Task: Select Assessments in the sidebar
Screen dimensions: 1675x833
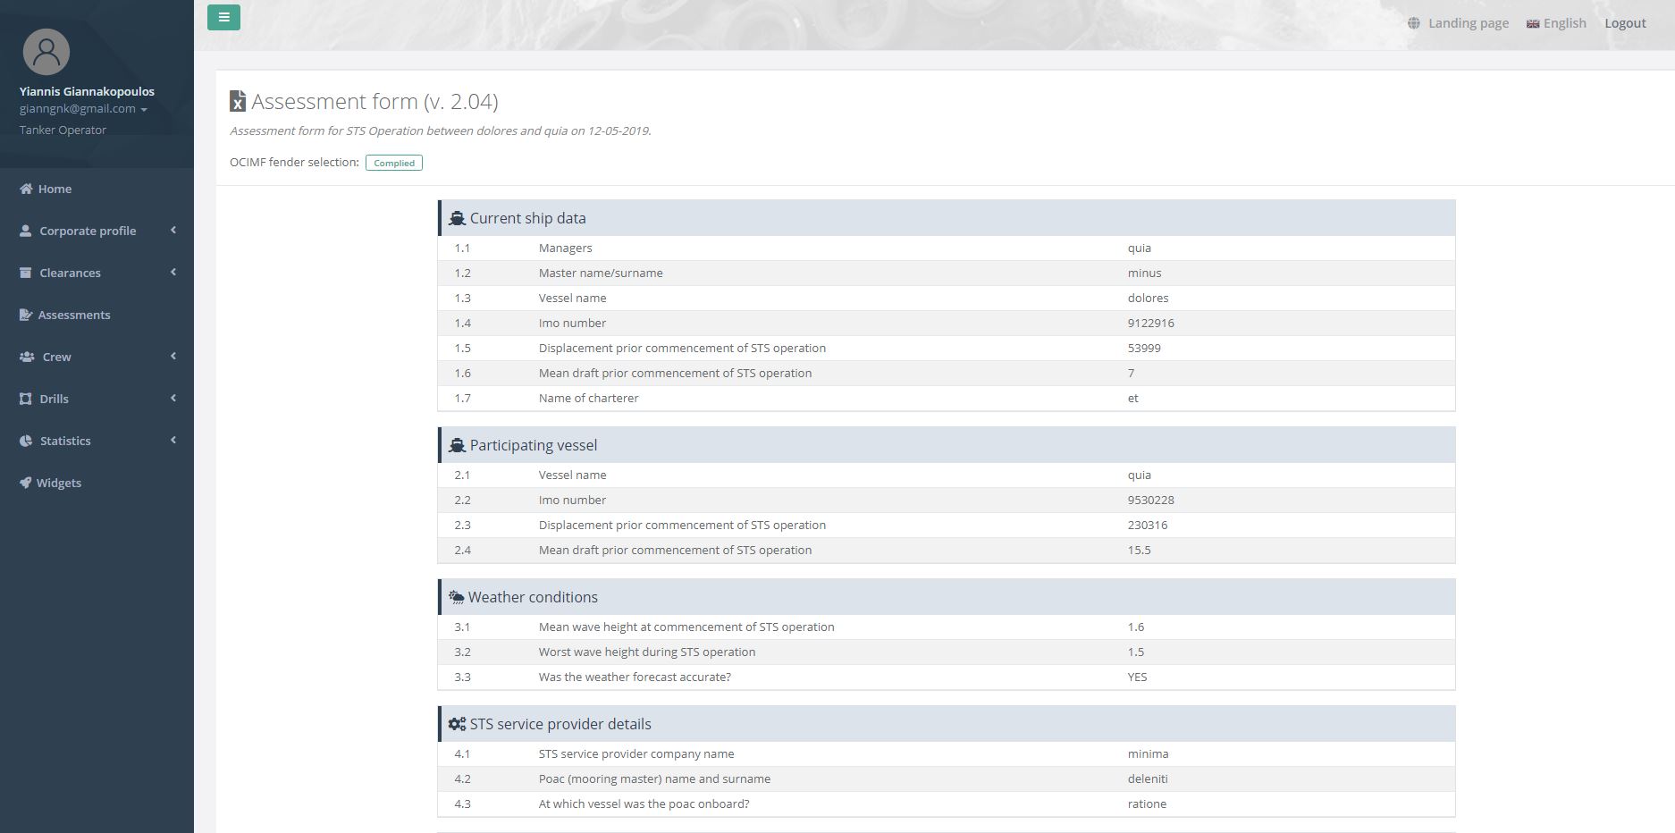Action: pyautogui.click(x=74, y=315)
